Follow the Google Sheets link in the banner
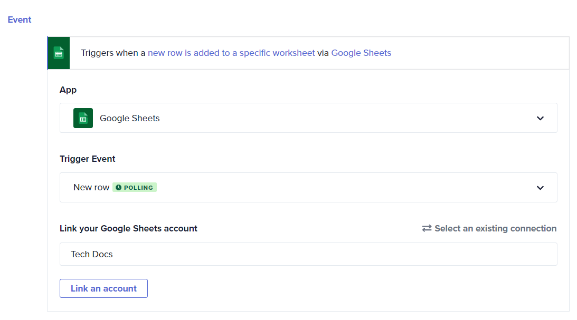The height and width of the screenshot is (320, 577). 361,53
